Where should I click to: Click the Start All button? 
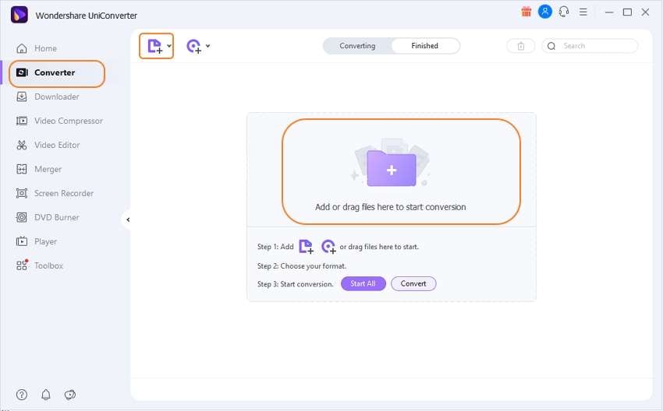(363, 283)
